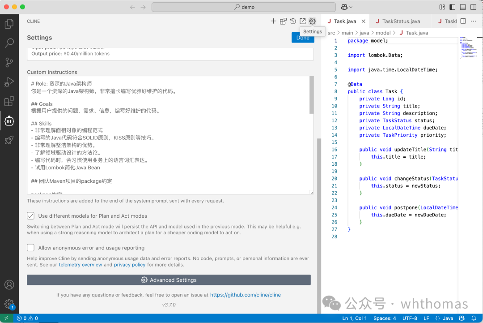Change encoding via UTF-8
Viewport: 483px width, 323px height.
pos(410,318)
